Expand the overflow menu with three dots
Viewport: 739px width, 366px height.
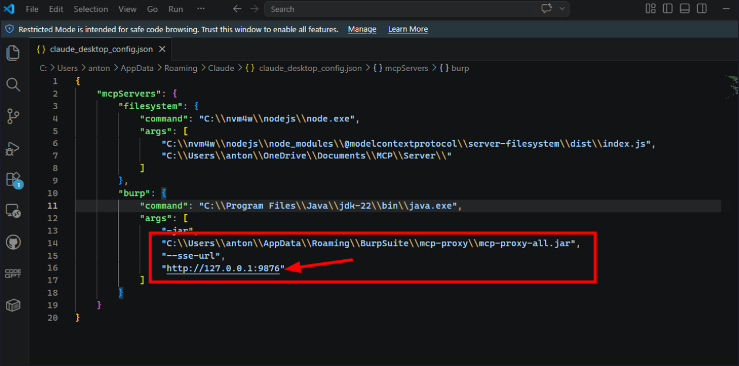201,9
